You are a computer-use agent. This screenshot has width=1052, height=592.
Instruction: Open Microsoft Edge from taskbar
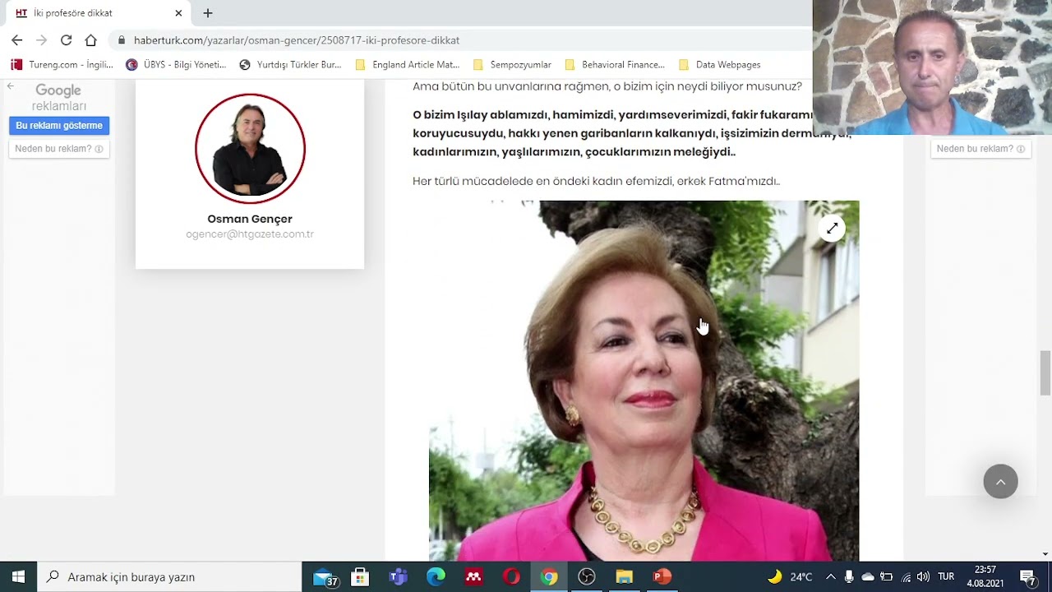[x=436, y=577]
